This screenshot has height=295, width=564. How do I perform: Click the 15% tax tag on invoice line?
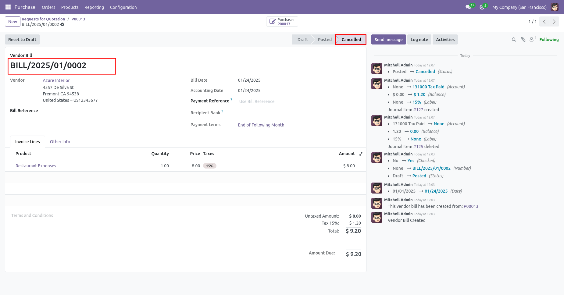pyautogui.click(x=210, y=166)
